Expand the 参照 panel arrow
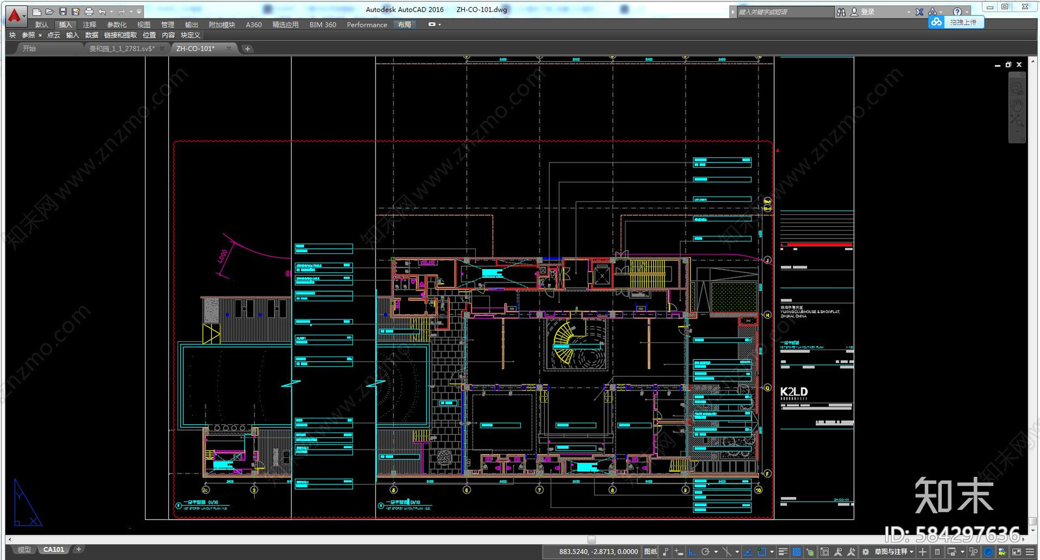This screenshot has width=1040, height=560. (40, 35)
